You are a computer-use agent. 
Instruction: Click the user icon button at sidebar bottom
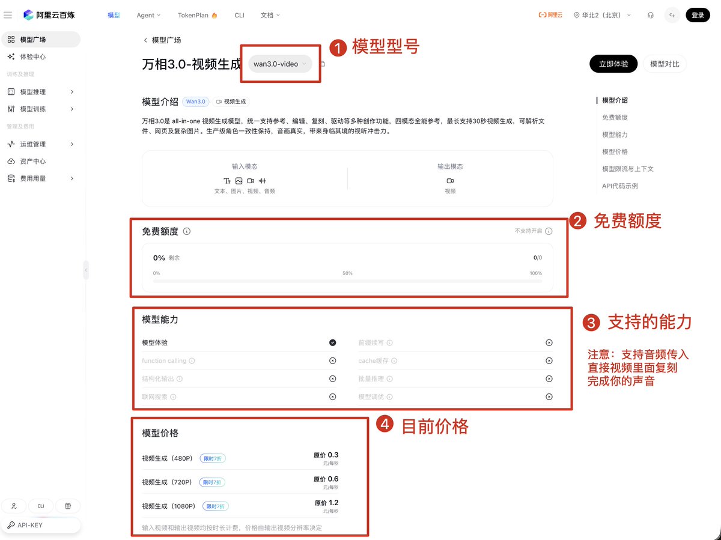tap(14, 506)
